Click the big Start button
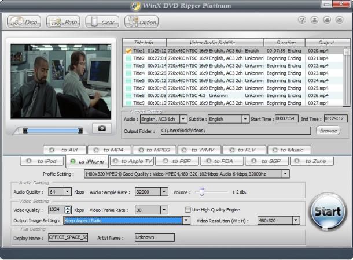Screen dimensions: 353x260 [x=328, y=211]
